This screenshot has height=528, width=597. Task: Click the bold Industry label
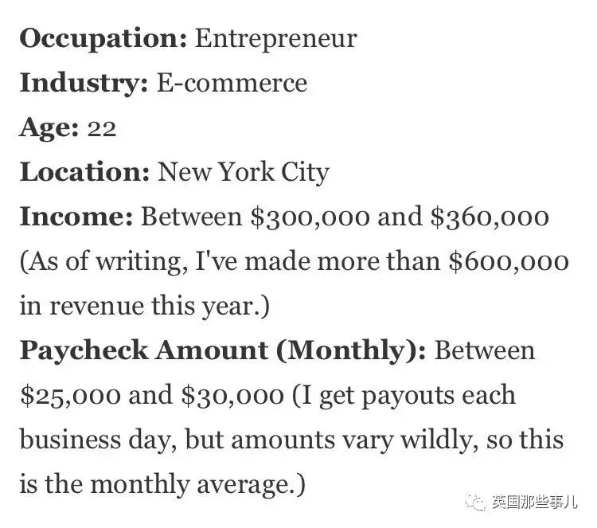pos(84,84)
